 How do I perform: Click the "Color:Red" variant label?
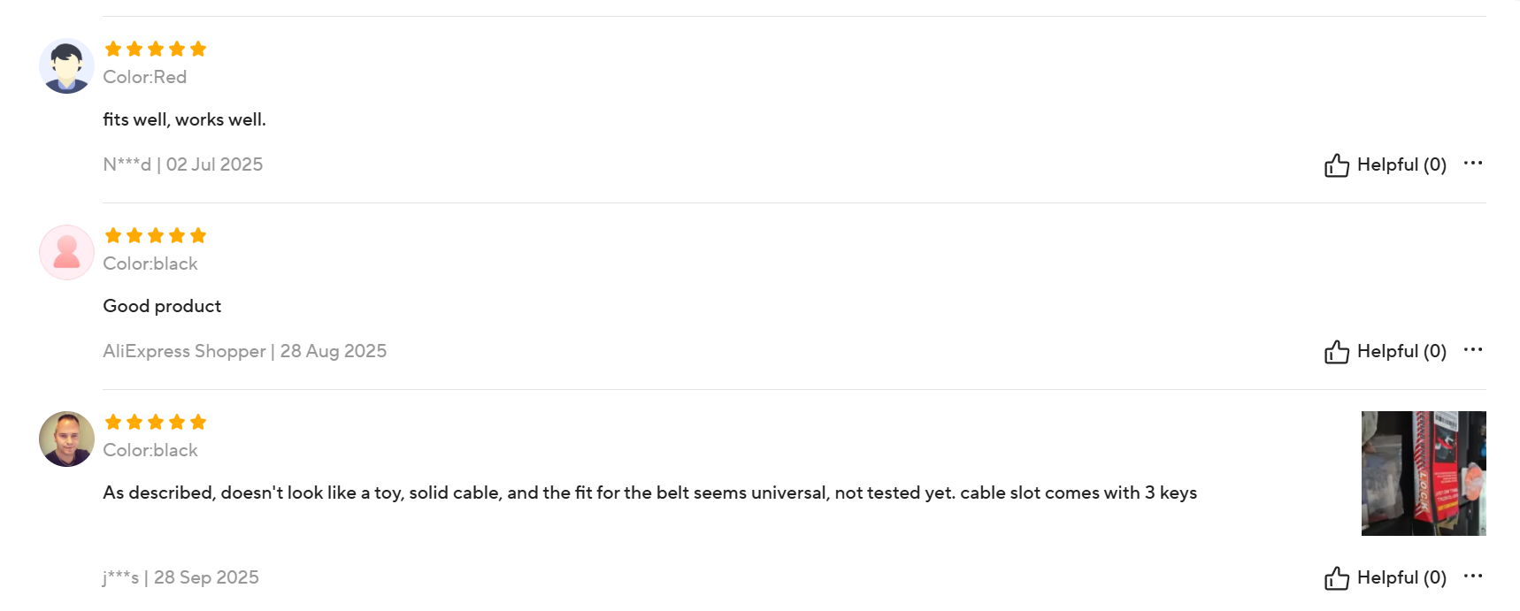[144, 77]
